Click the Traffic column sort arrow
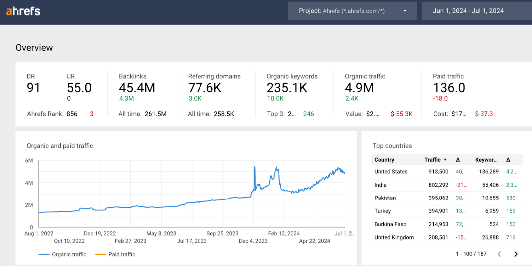 click(x=445, y=160)
